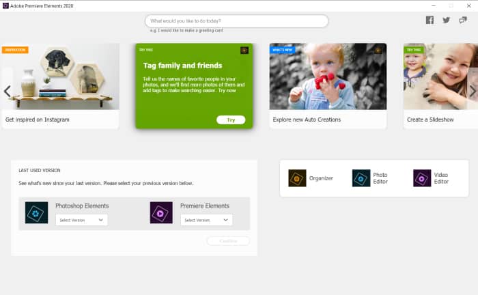Viewport: 478px width, 295px height.
Task: Click the example hint text under search box
Action: (x=186, y=31)
